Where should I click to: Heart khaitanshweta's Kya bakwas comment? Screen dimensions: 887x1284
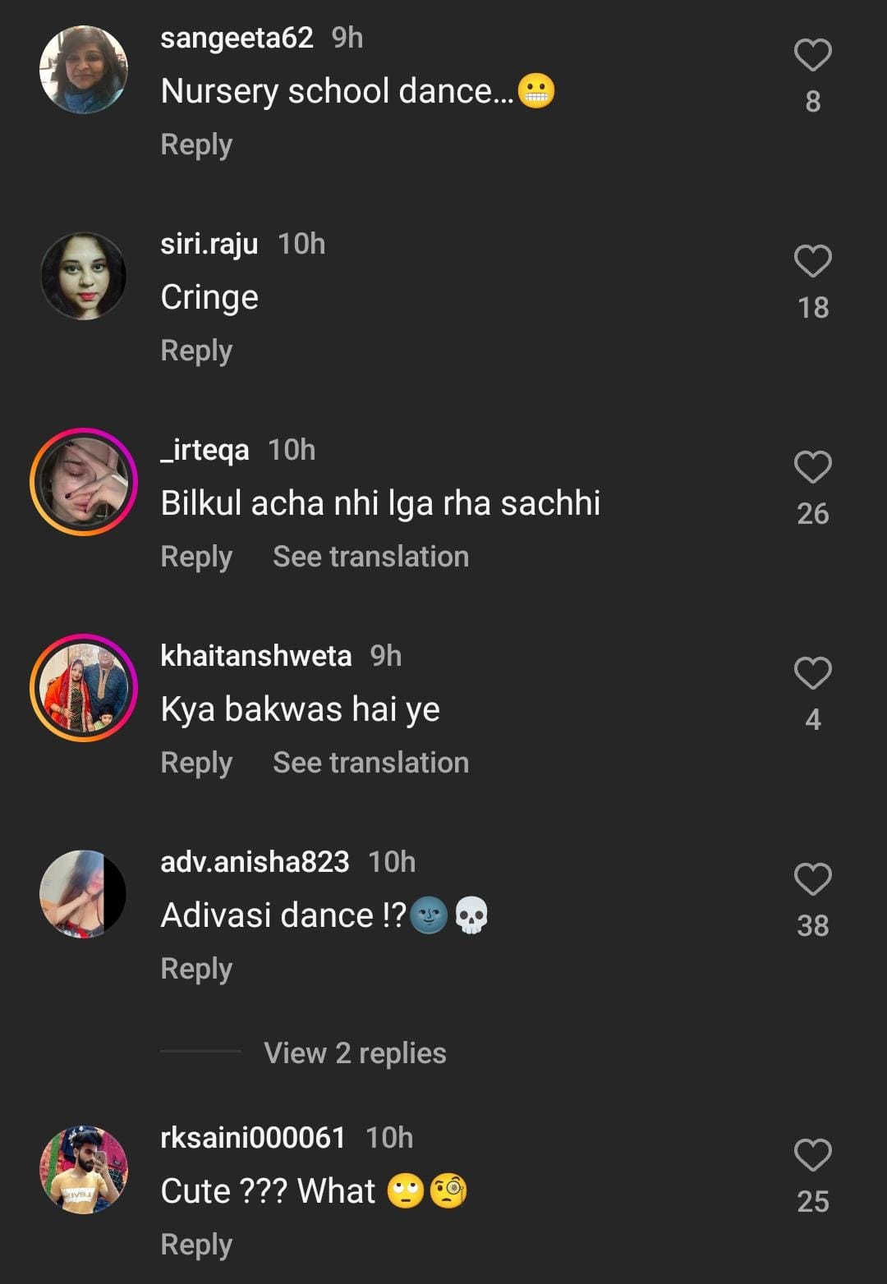pos(812,674)
